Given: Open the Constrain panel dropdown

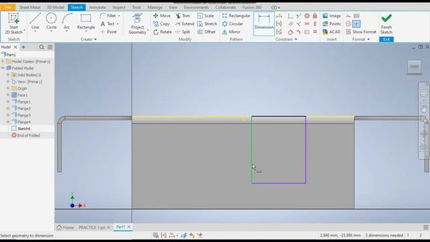Looking at the screenshot, I should pos(286,39).
